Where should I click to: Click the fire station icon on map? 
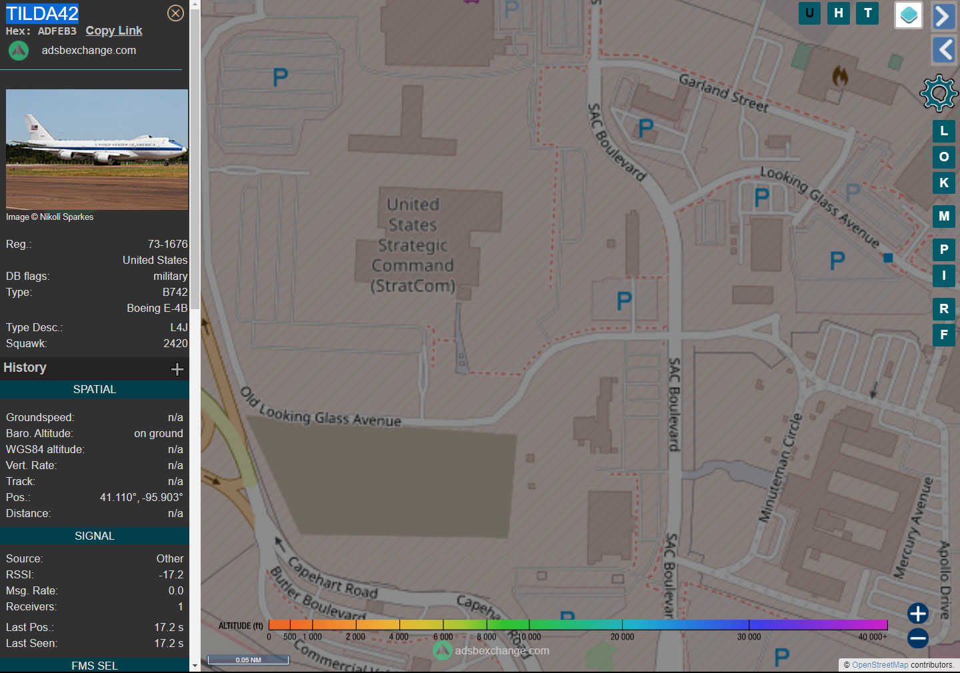click(x=840, y=76)
